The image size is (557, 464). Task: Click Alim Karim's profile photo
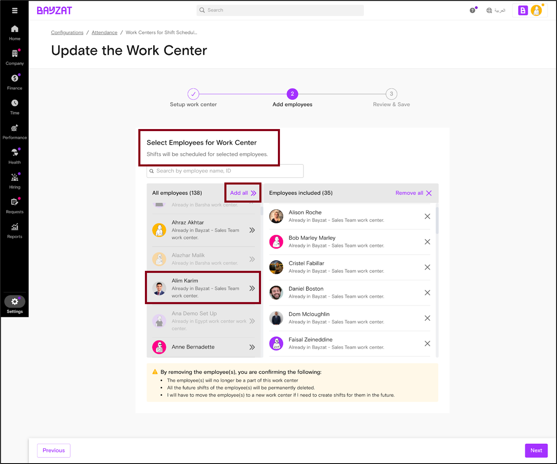tap(159, 288)
